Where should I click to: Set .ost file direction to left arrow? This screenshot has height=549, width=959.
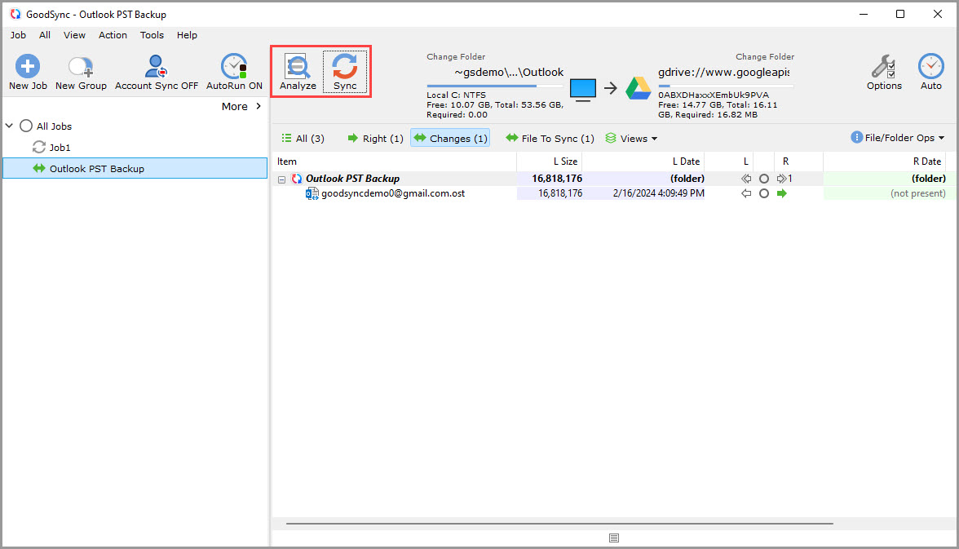tap(746, 193)
